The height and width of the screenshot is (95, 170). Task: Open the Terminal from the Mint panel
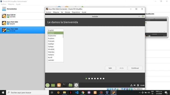pyautogui.click(x=65, y=85)
